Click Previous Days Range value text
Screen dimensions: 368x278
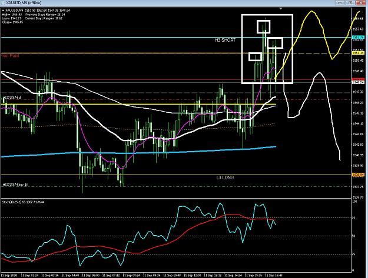tap(45, 15)
